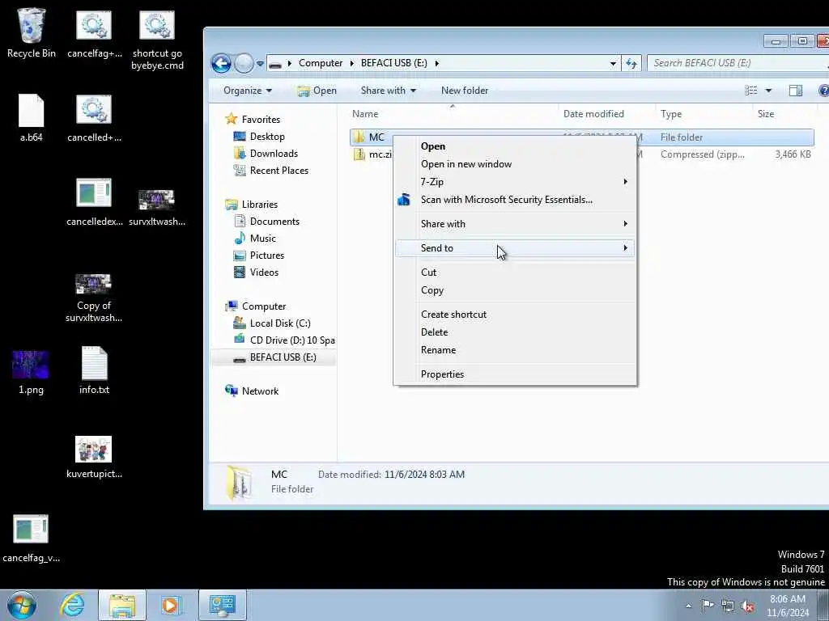
Task: Choose Open in the context menu
Action: [514, 146]
